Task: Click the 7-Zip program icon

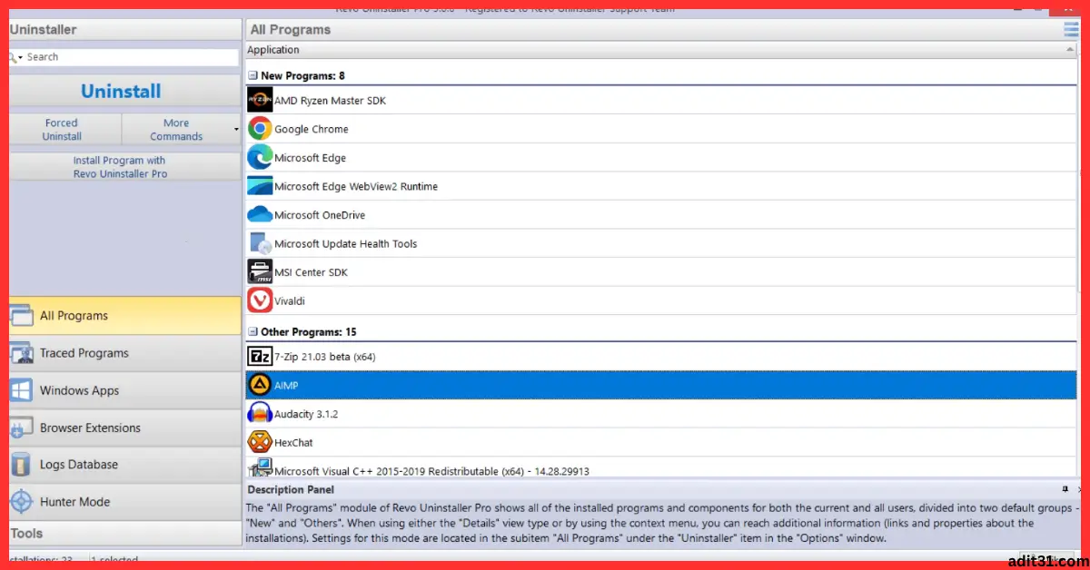Action: (260, 356)
